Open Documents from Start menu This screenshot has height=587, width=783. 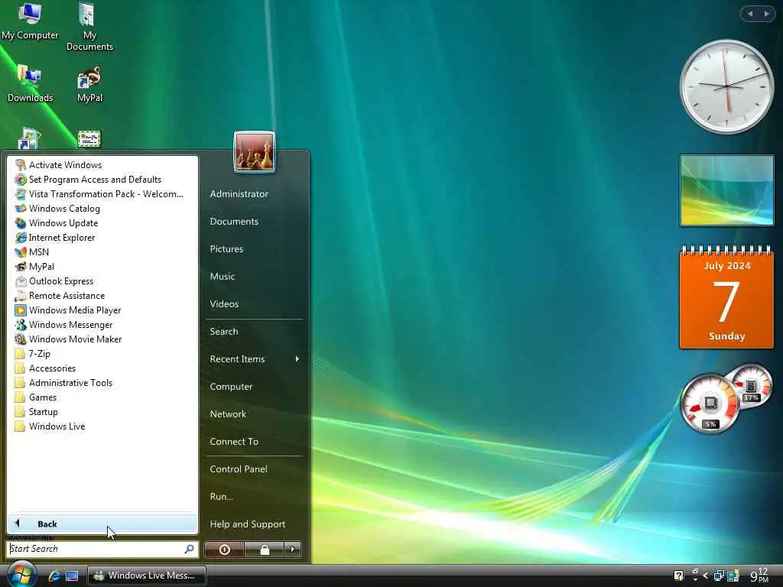pyautogui.click(x=234, y=221)
